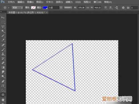Select the History Brush tool

tap(3, 59)
